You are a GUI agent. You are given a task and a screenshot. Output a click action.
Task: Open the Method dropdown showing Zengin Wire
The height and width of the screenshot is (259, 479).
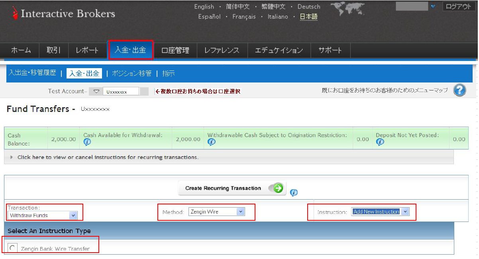[216, 212]
